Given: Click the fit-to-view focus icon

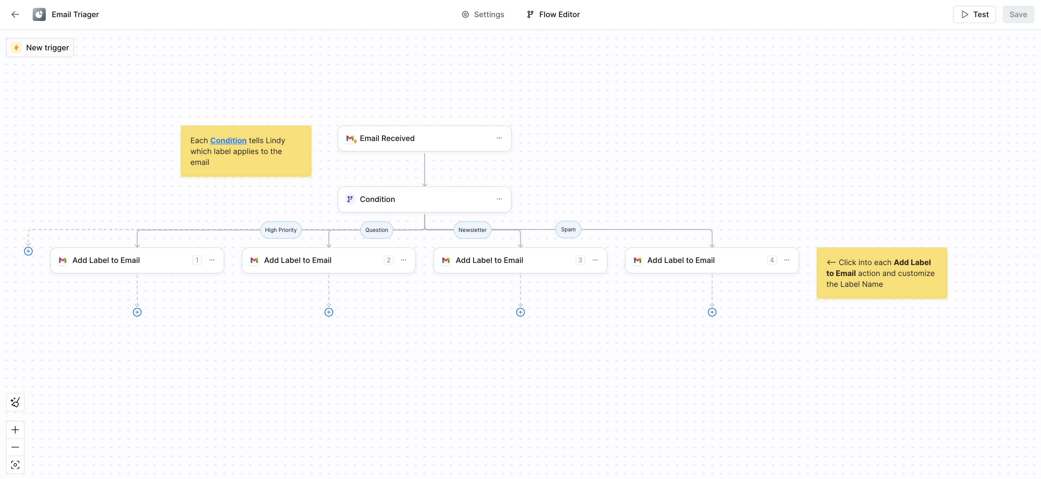Looking at the screenshot, I should [x=15, y=465].
